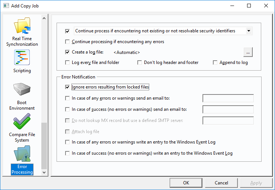Enable Log every file and folder
The image size is (275, 190).
click(67, 62)
